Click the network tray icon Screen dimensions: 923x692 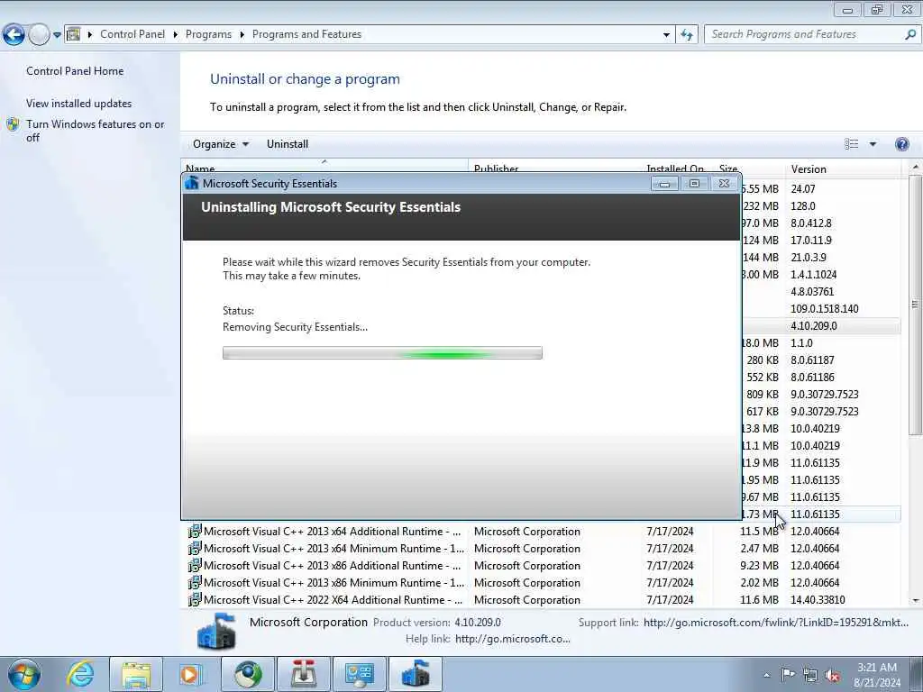pos(810,675)
